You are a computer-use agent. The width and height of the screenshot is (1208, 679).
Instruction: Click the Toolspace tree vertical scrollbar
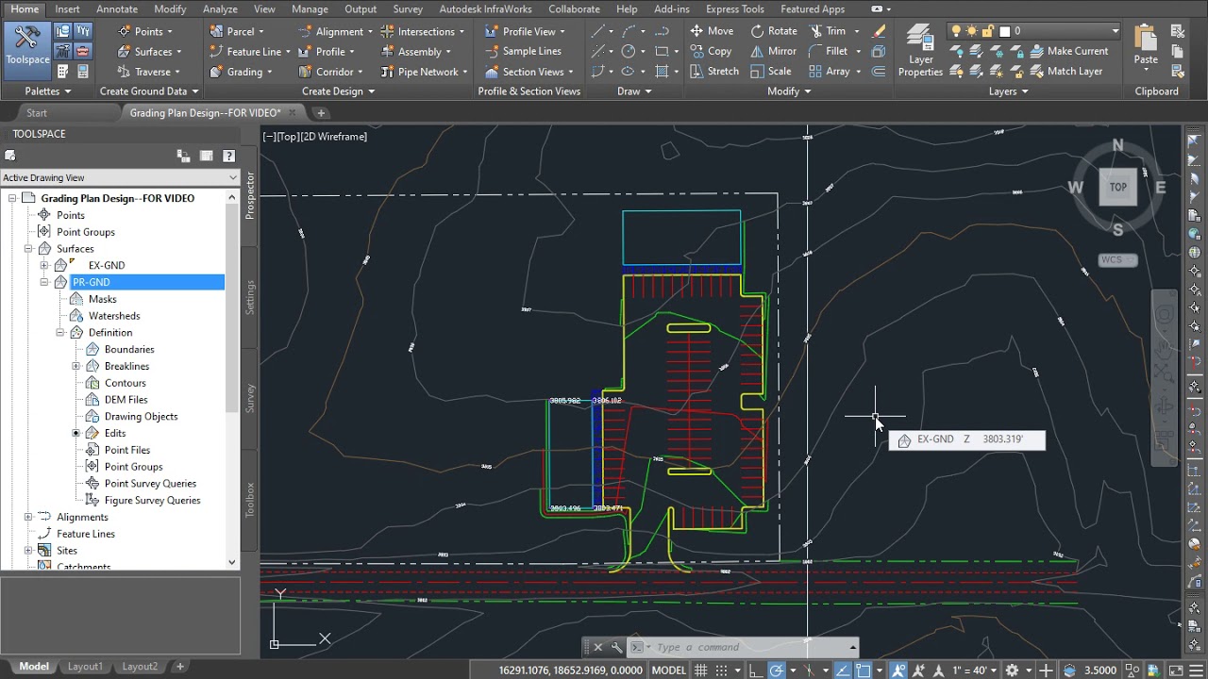point(233,378)
